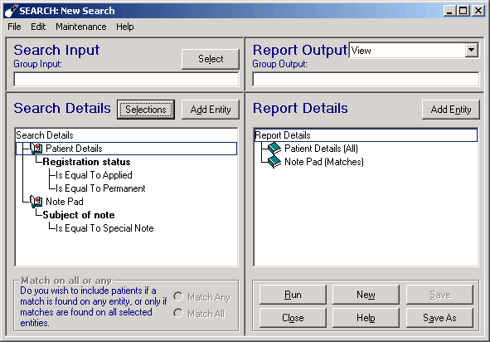Click inside the Group Input field

click(x=127, y=80)
